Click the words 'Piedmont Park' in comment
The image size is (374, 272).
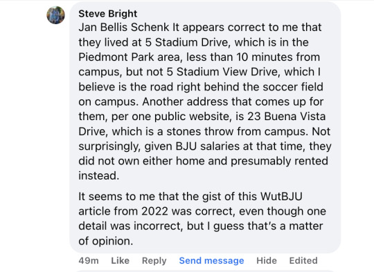tap(116, 57)
